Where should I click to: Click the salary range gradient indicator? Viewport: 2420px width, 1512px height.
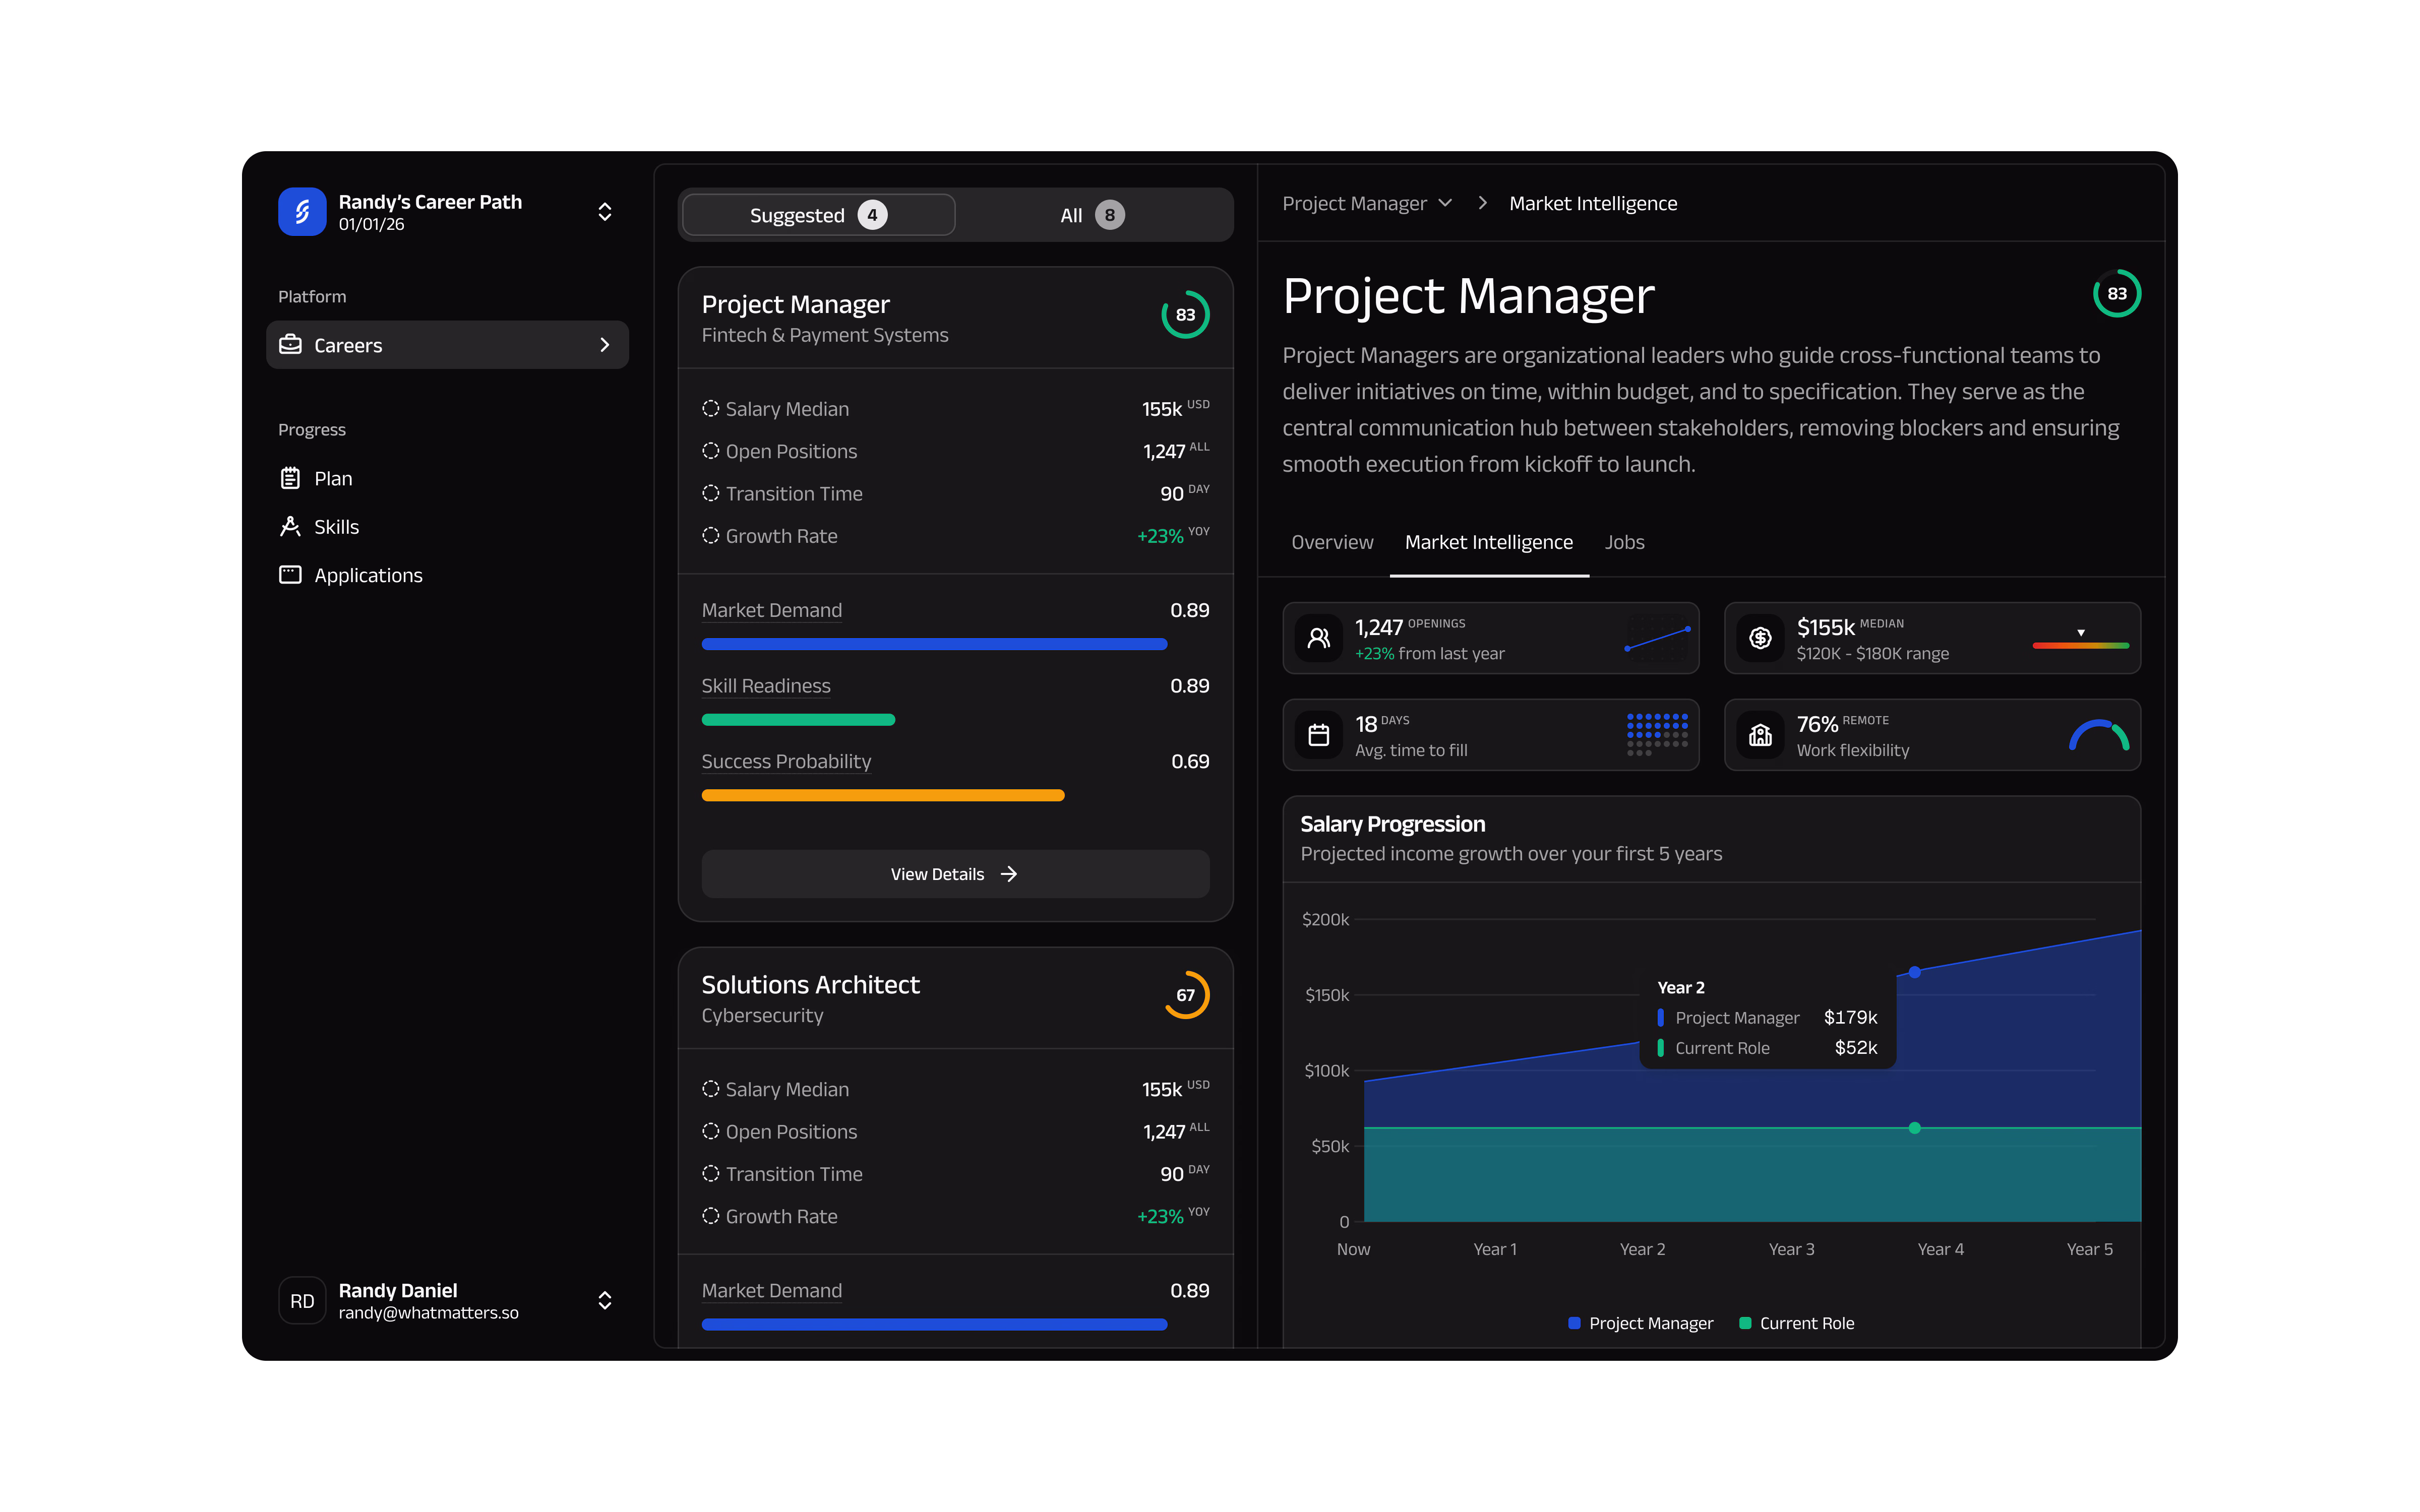(x=2080, y=639)
